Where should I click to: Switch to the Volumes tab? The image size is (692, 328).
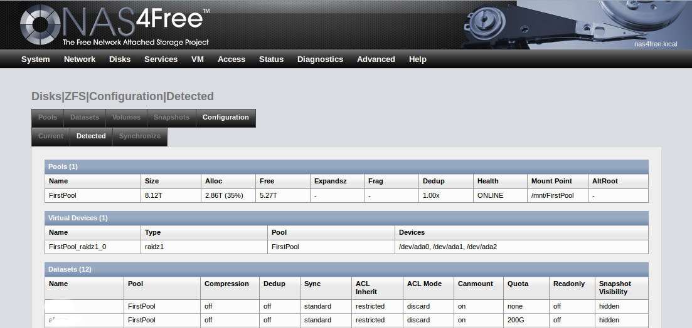coord(126,118)
